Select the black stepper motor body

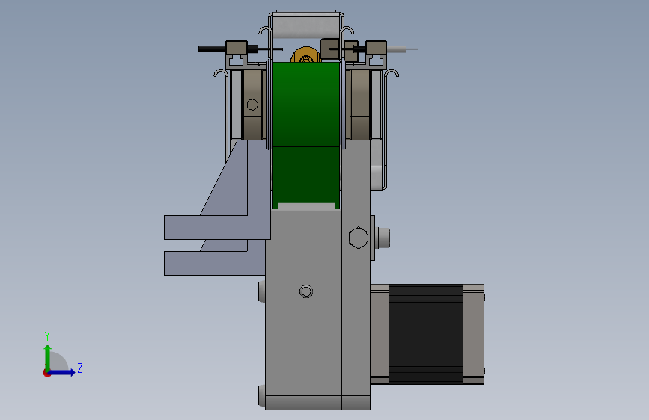(x=425, y=334)
